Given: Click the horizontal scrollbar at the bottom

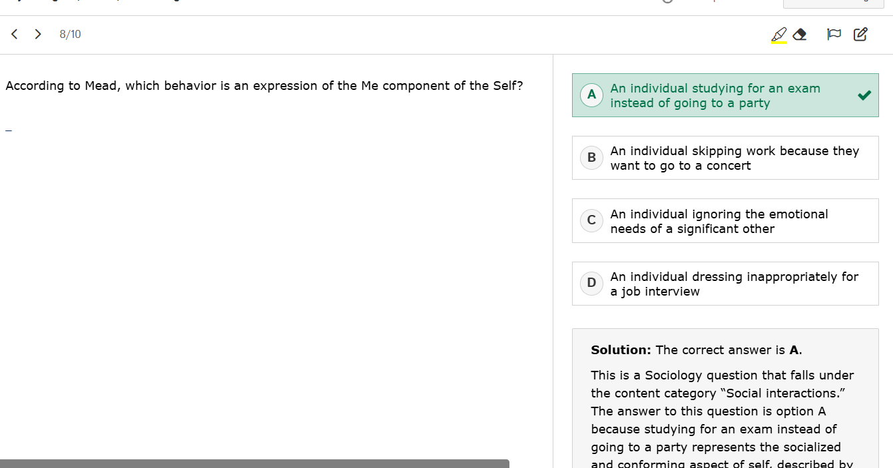Looking at the screenshot, I should pos(254,463).
